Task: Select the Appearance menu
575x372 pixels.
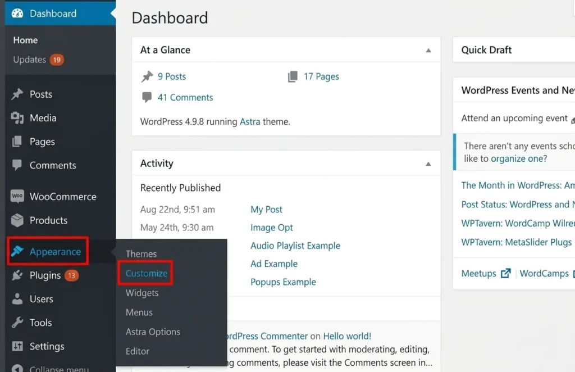Action: click(56, 252)
